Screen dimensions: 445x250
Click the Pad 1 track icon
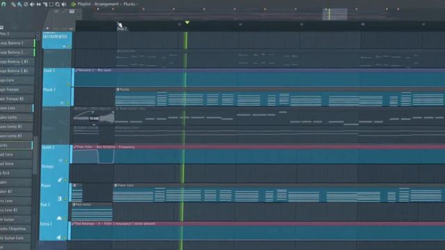59,218
